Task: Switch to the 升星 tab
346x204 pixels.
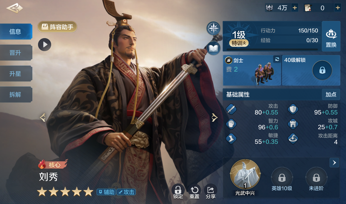Action: tap(16, 74)
